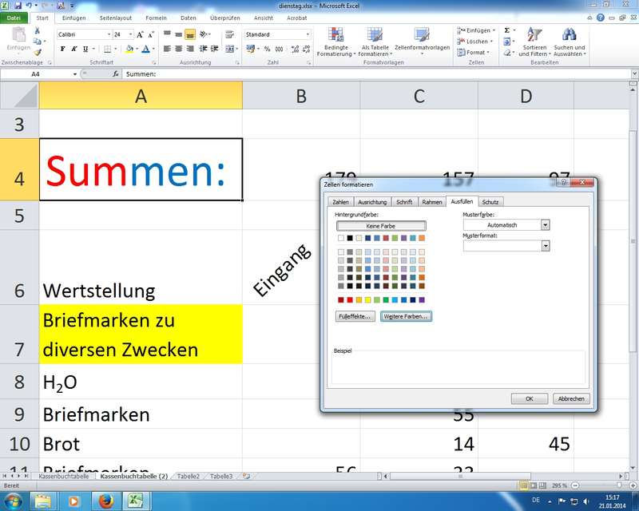The height and width of the screenshot is (511, 639).
Task: Click the formula bar showing Summen:
Action: (x=375, y=74)
